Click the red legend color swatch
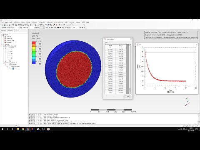 coord(34,42)
